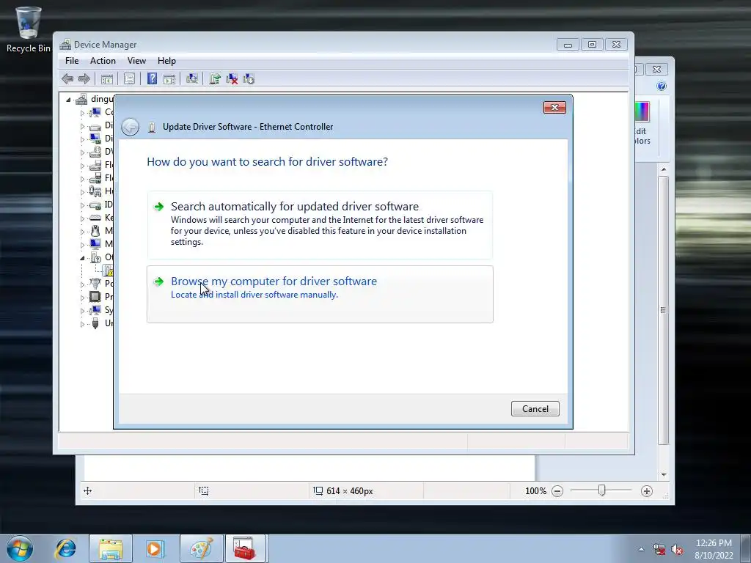Expand the Ports tree node
Viewport: 751px width, 563px height.
pos(82,284)
